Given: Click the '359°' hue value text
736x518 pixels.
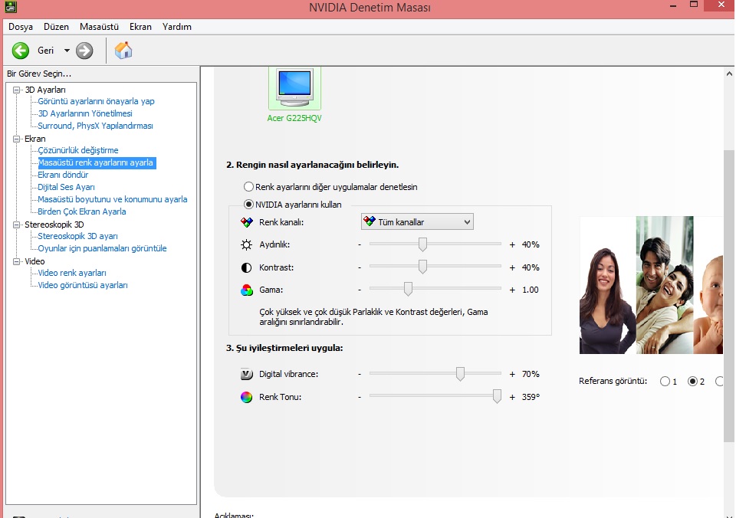Looking at the screenshot, I should tap(531, 397).
